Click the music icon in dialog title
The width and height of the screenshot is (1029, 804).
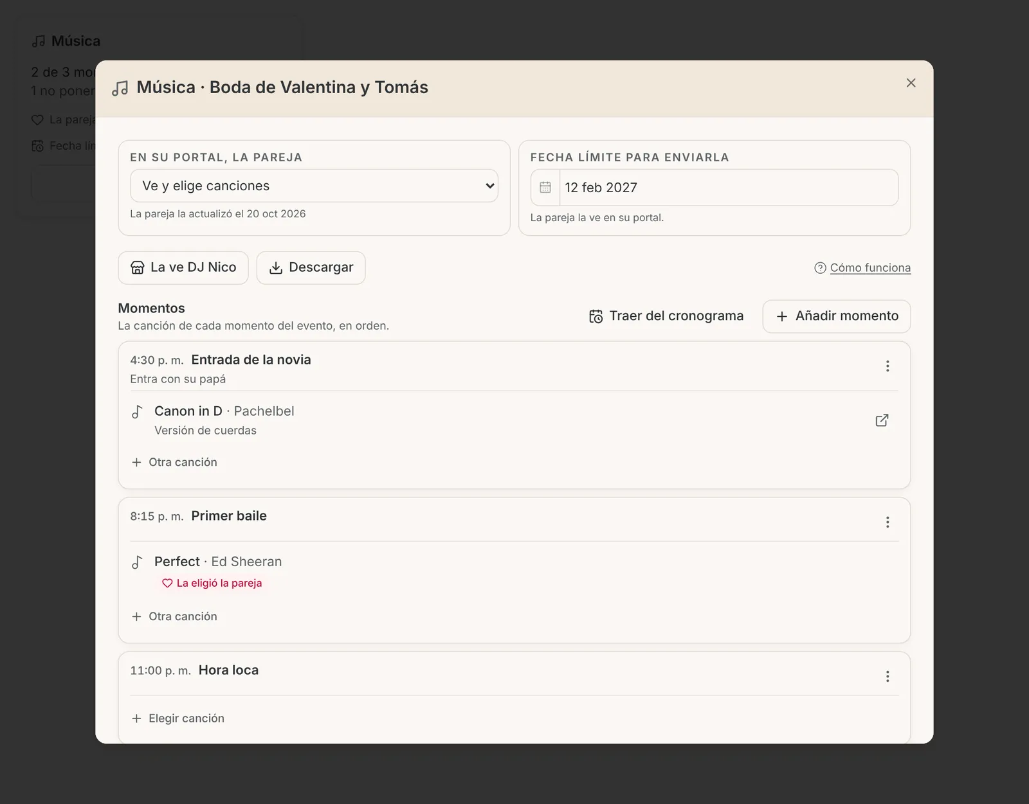point(120,88)
